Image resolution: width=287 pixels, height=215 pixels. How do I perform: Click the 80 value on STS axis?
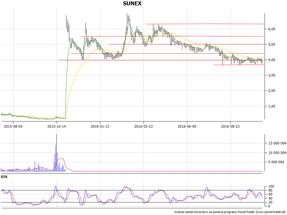pos(270,190)
